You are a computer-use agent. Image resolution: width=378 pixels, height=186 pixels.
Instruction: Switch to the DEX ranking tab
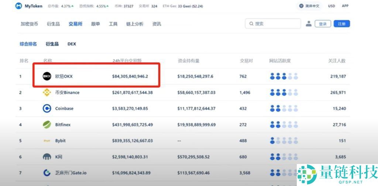72,44
